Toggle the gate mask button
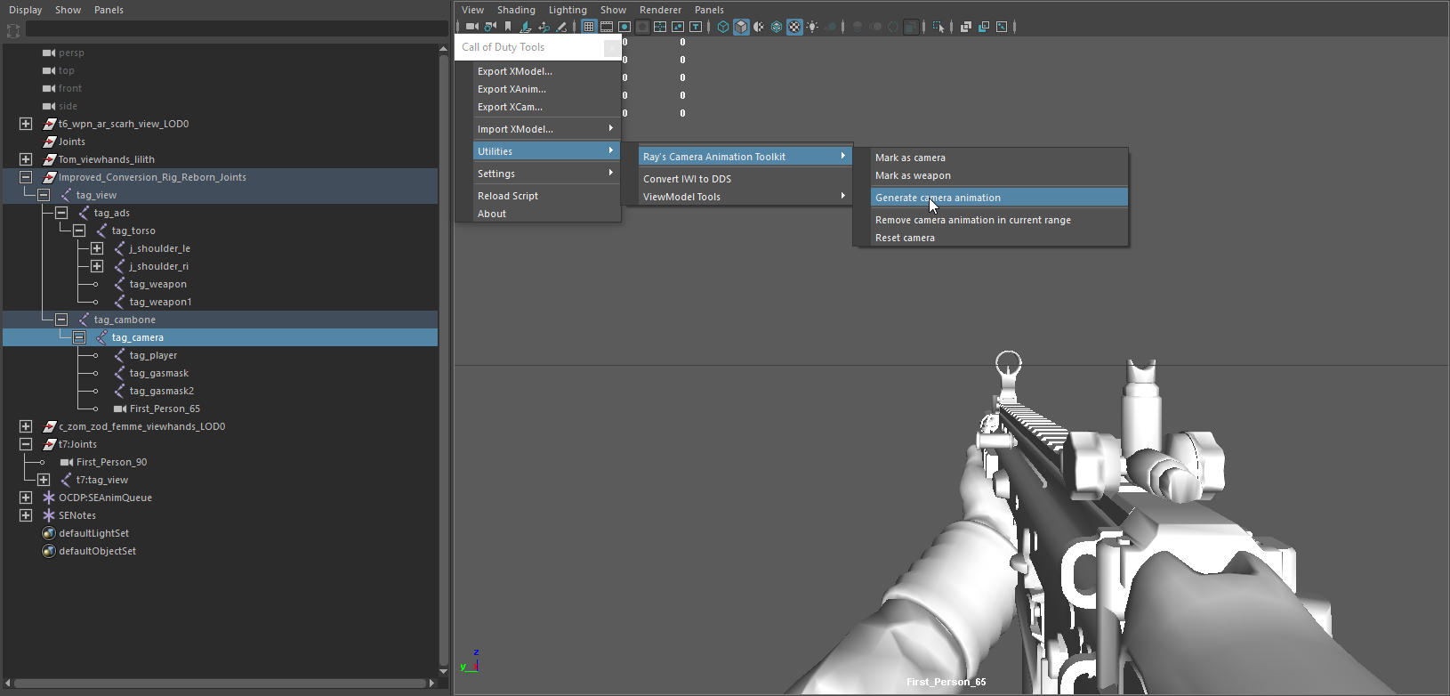This screenshot has width=1450, height=696. pos(642,27)
